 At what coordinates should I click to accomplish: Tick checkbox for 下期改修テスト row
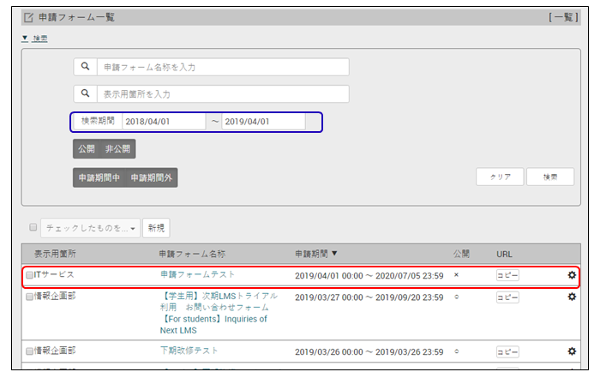click(x=29, y=351)
